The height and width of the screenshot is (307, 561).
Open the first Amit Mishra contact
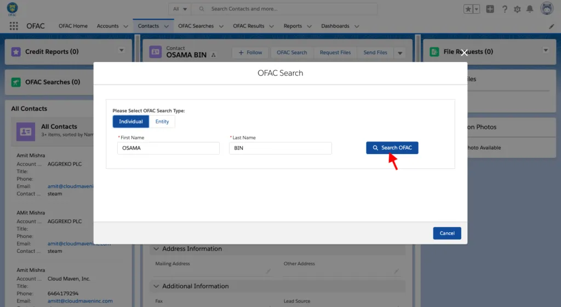point(31,156)
